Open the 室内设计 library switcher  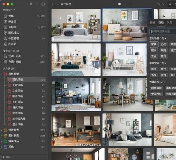(9, 10)
